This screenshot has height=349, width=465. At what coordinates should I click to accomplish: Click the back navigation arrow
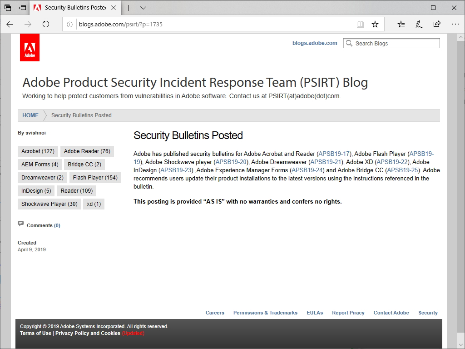pyautogui.click(x=10, y=25)
